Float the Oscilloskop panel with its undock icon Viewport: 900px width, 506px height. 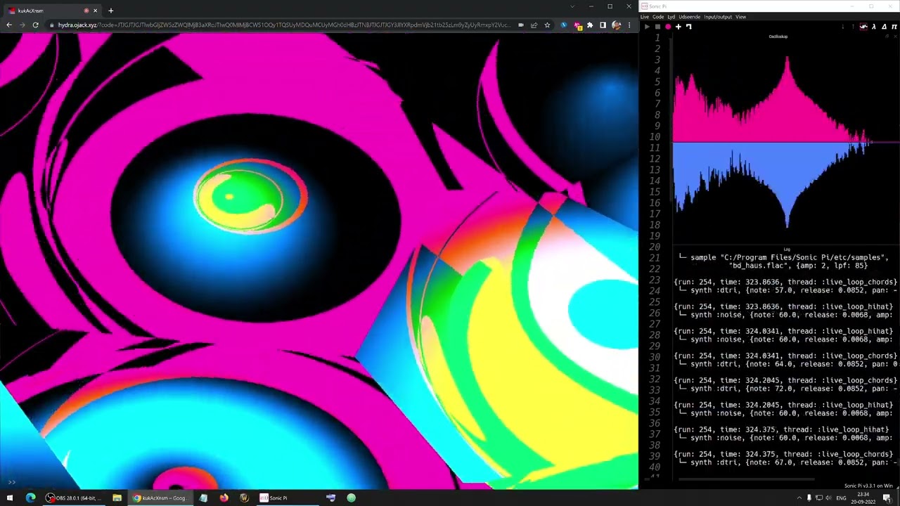click(887, 37)
